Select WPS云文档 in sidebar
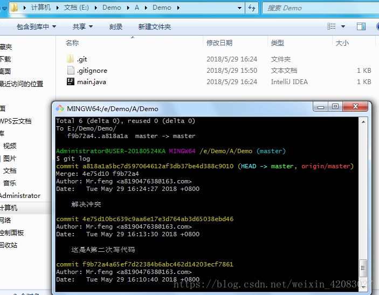This screenshot has width=379, height=295. click(x=16, y=121)
